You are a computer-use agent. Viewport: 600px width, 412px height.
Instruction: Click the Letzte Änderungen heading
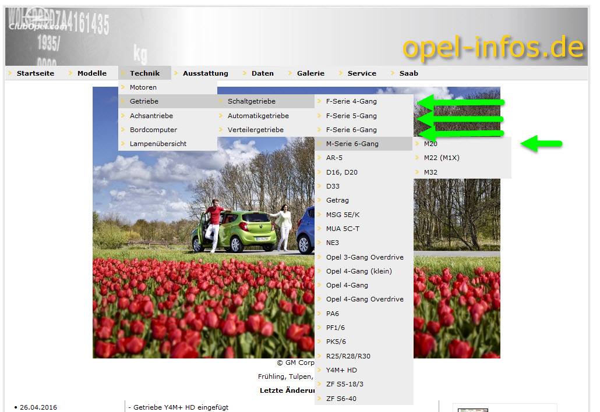pyautogui.click(x=287, y=390)
